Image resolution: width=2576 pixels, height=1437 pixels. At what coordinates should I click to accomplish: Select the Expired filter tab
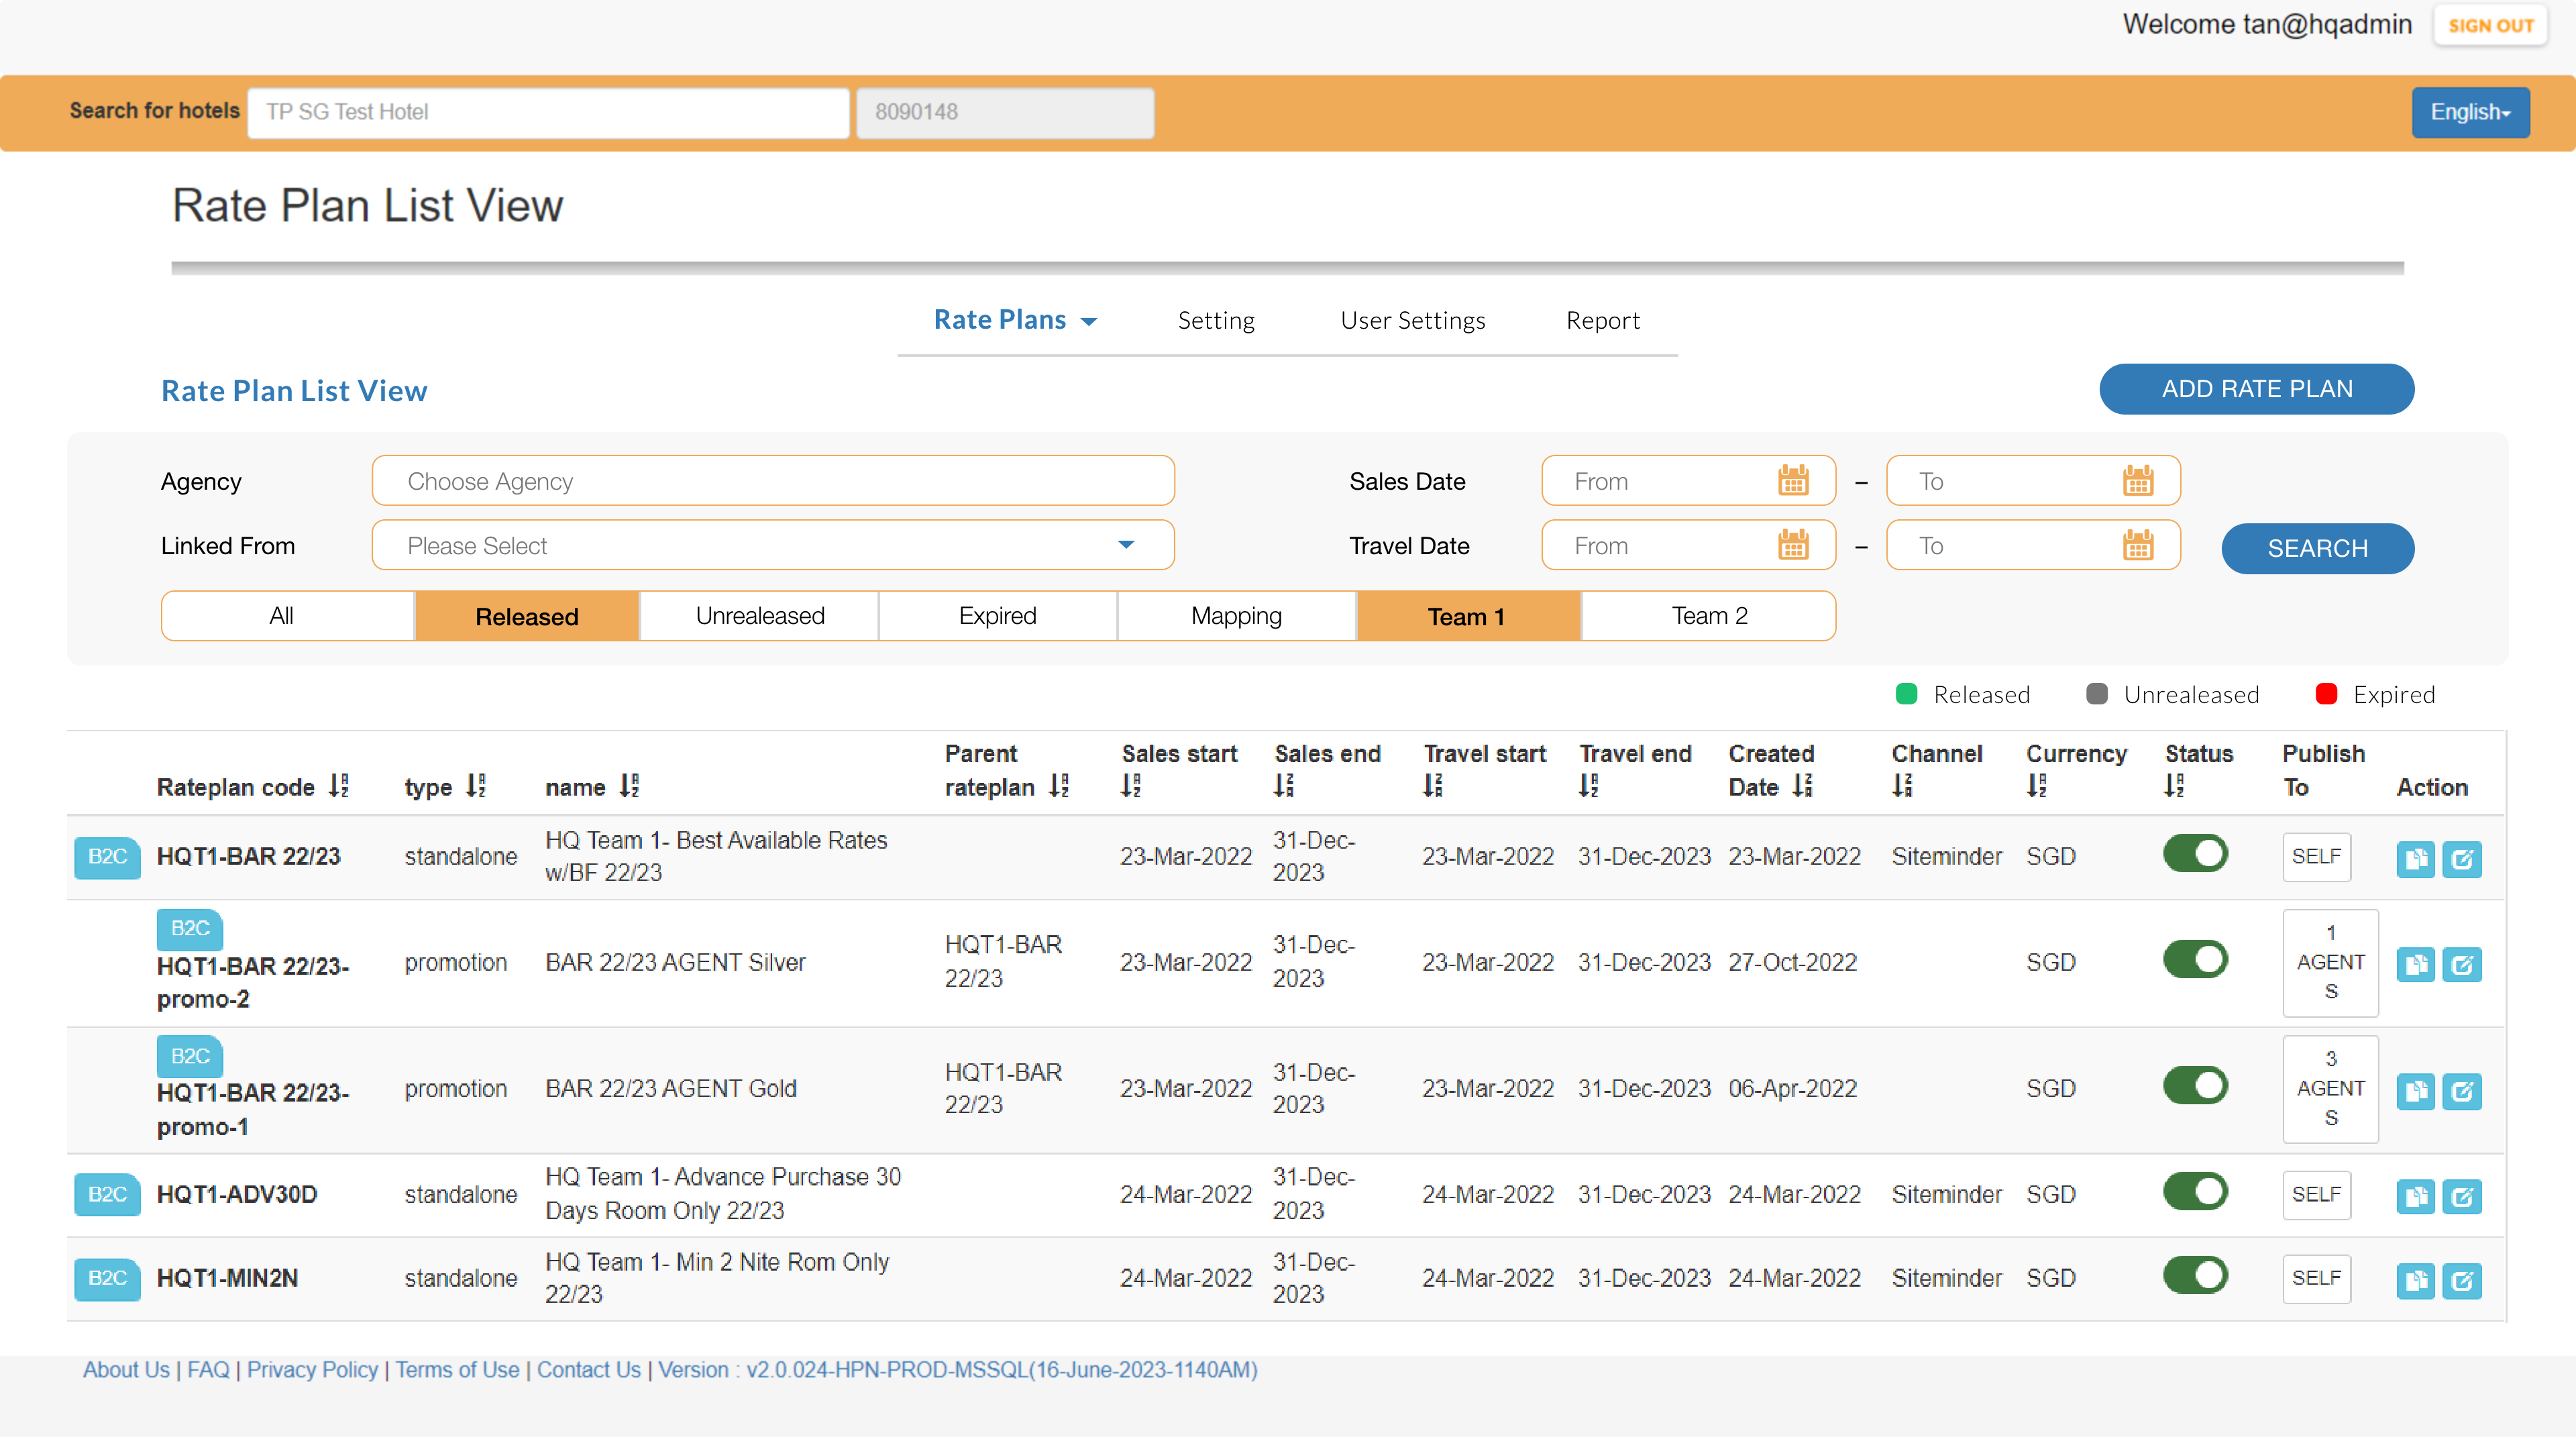(998, 616)
